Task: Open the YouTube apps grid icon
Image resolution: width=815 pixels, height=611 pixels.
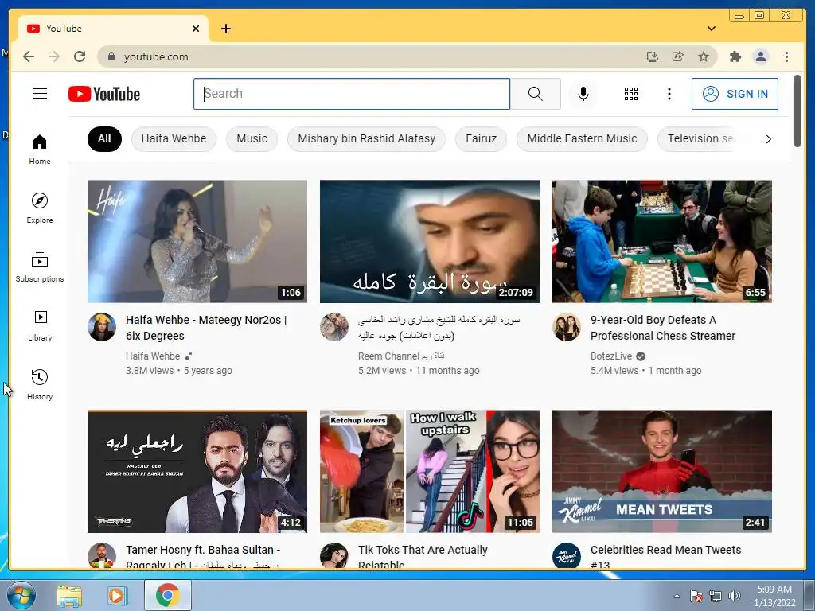Action: point(631,94)
